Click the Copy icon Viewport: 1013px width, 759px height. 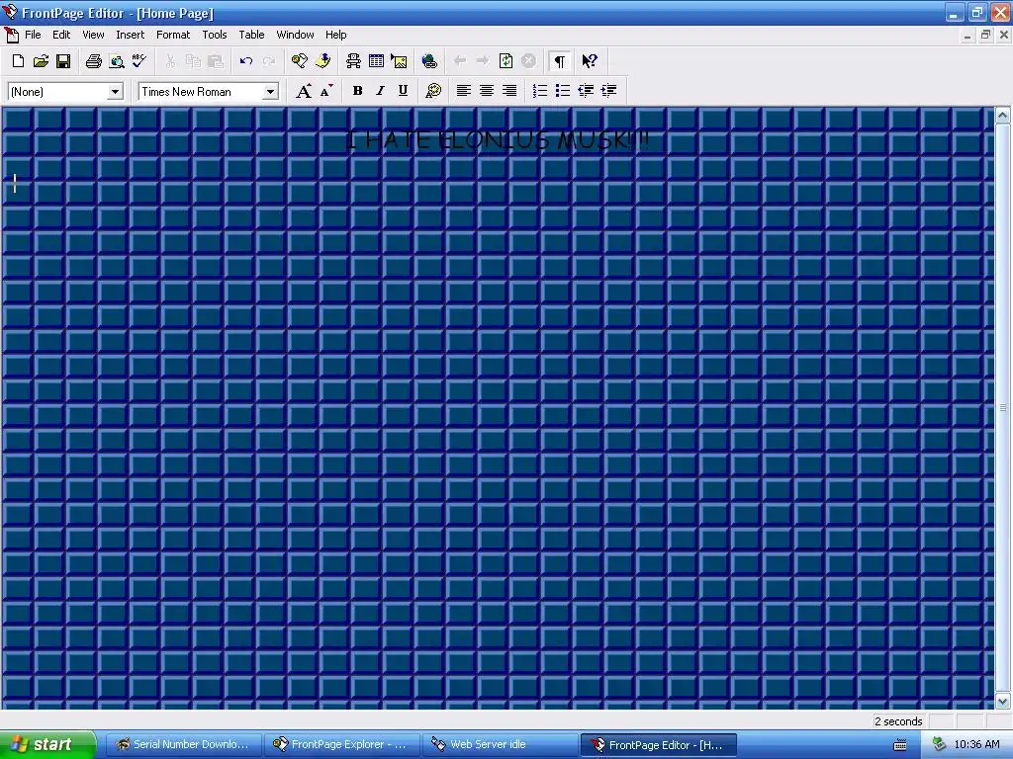point(193,61)
